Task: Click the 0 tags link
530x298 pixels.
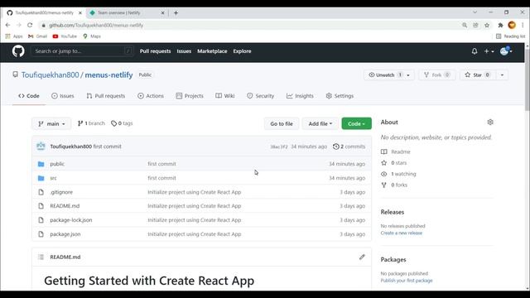Action: click(122, 123)
